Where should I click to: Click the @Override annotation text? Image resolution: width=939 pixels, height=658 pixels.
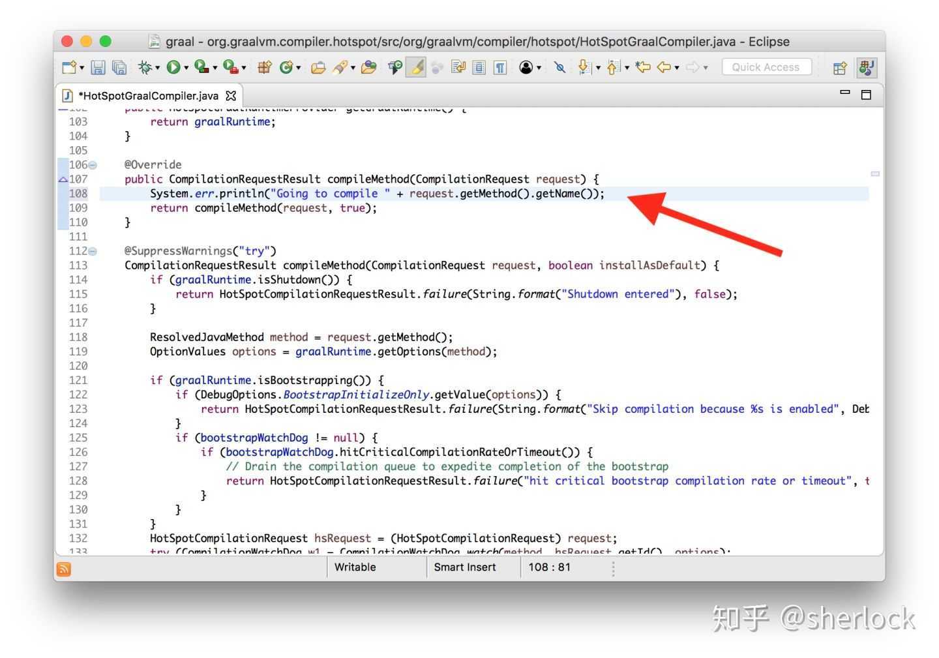click(x=153, y=165)
